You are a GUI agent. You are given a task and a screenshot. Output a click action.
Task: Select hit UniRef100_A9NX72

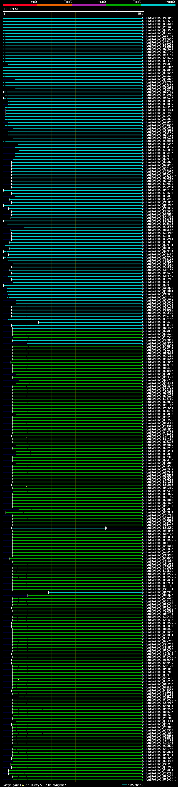[x=160, y=116]
